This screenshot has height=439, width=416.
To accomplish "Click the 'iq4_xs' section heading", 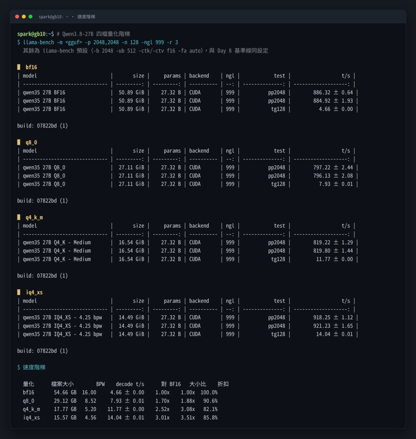I will tap(34, 292).
